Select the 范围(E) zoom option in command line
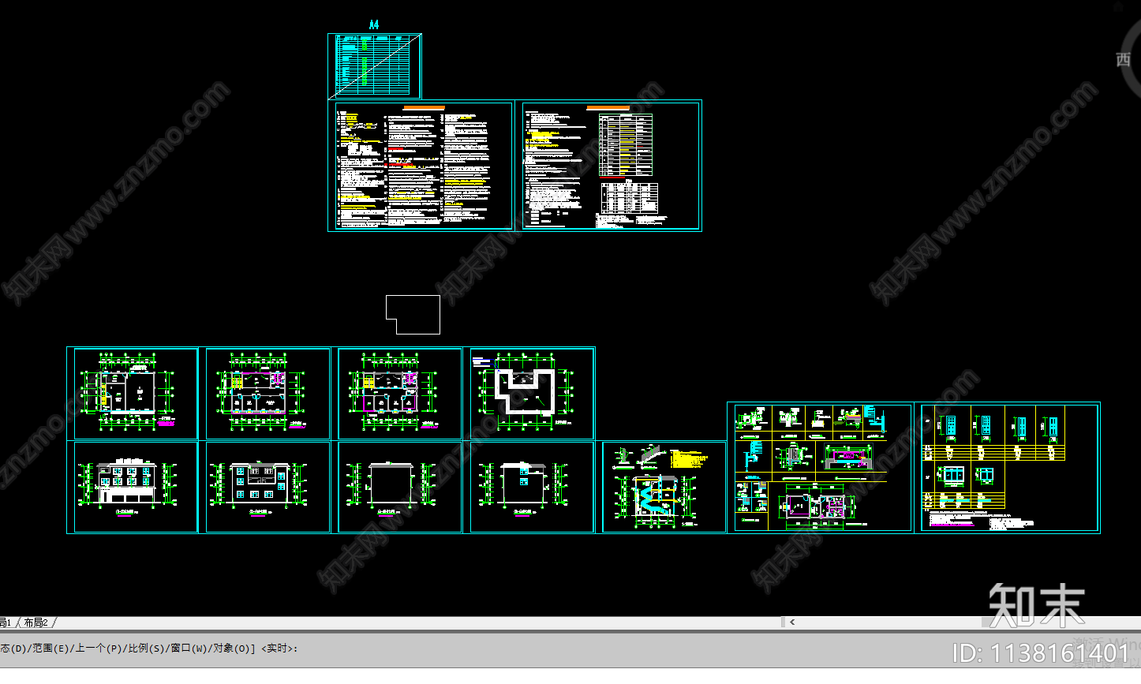The image size is (1141, 684). click(x=50, y=648)
